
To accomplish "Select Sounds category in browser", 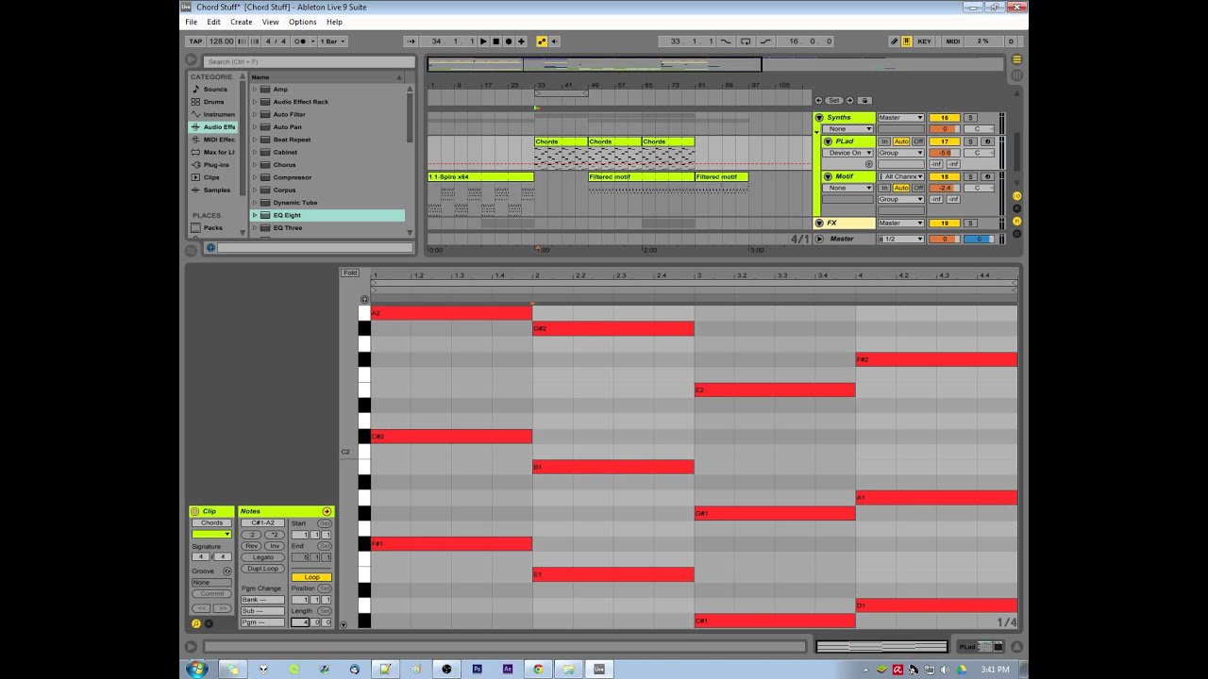I will pyautogui.click(x=212, y=89).
